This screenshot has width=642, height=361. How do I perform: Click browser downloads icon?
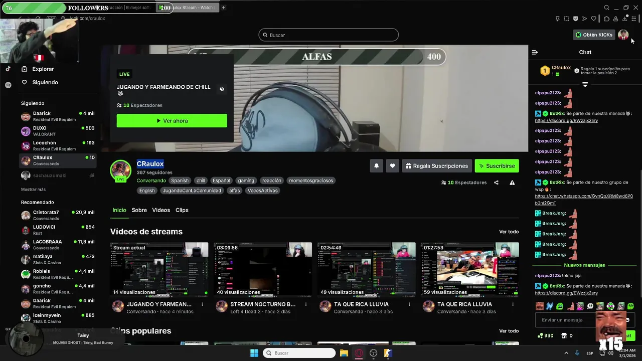click(x=625, y=19)
